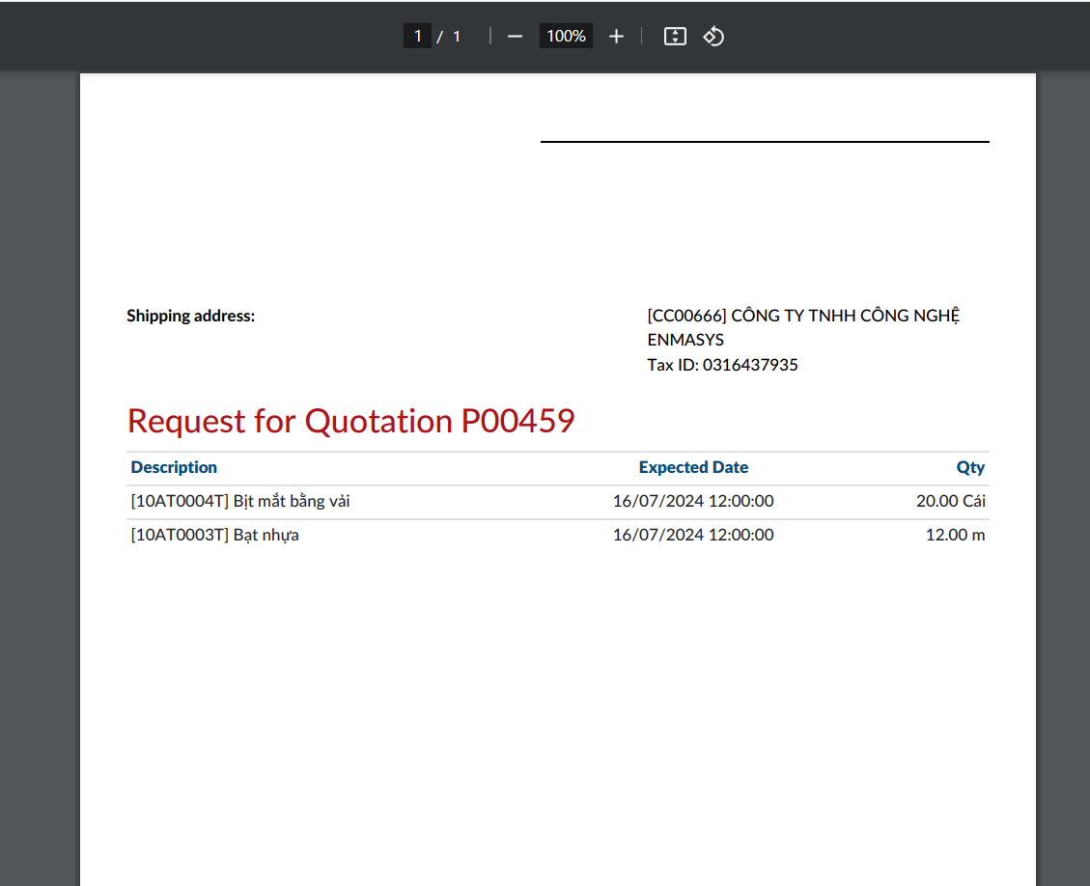Click the 20.00 Cái quantity cell
Viewport: 1090px width, 886px height.
coord(950,502)
